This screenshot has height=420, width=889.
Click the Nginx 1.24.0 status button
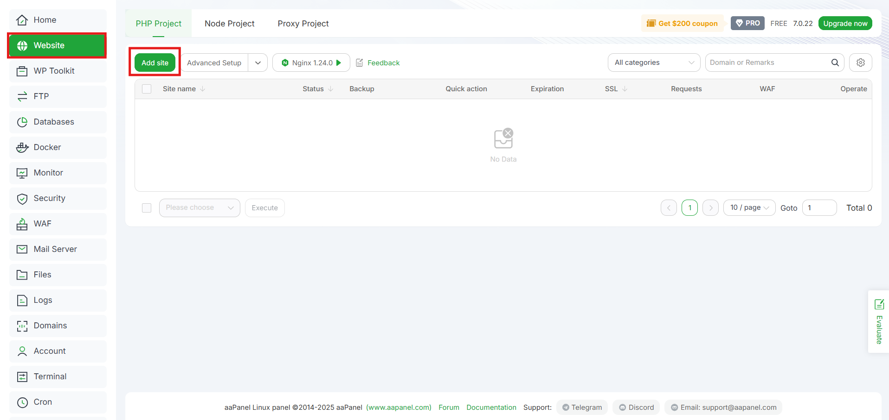(311, 63)
